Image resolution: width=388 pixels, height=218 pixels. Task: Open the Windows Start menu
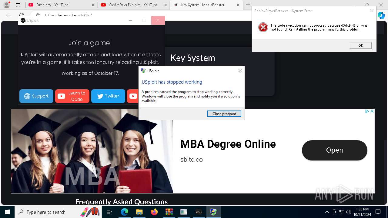[x=7, y=212]
